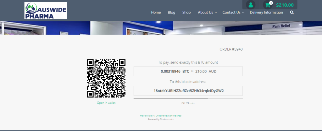Open the Blog menu item
This screenshot has height=131, width=322.
click(171, 13)
